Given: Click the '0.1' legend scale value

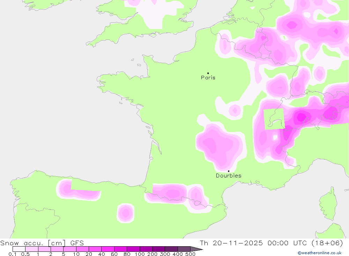Looking at the screenshot, I should [13, 254].
